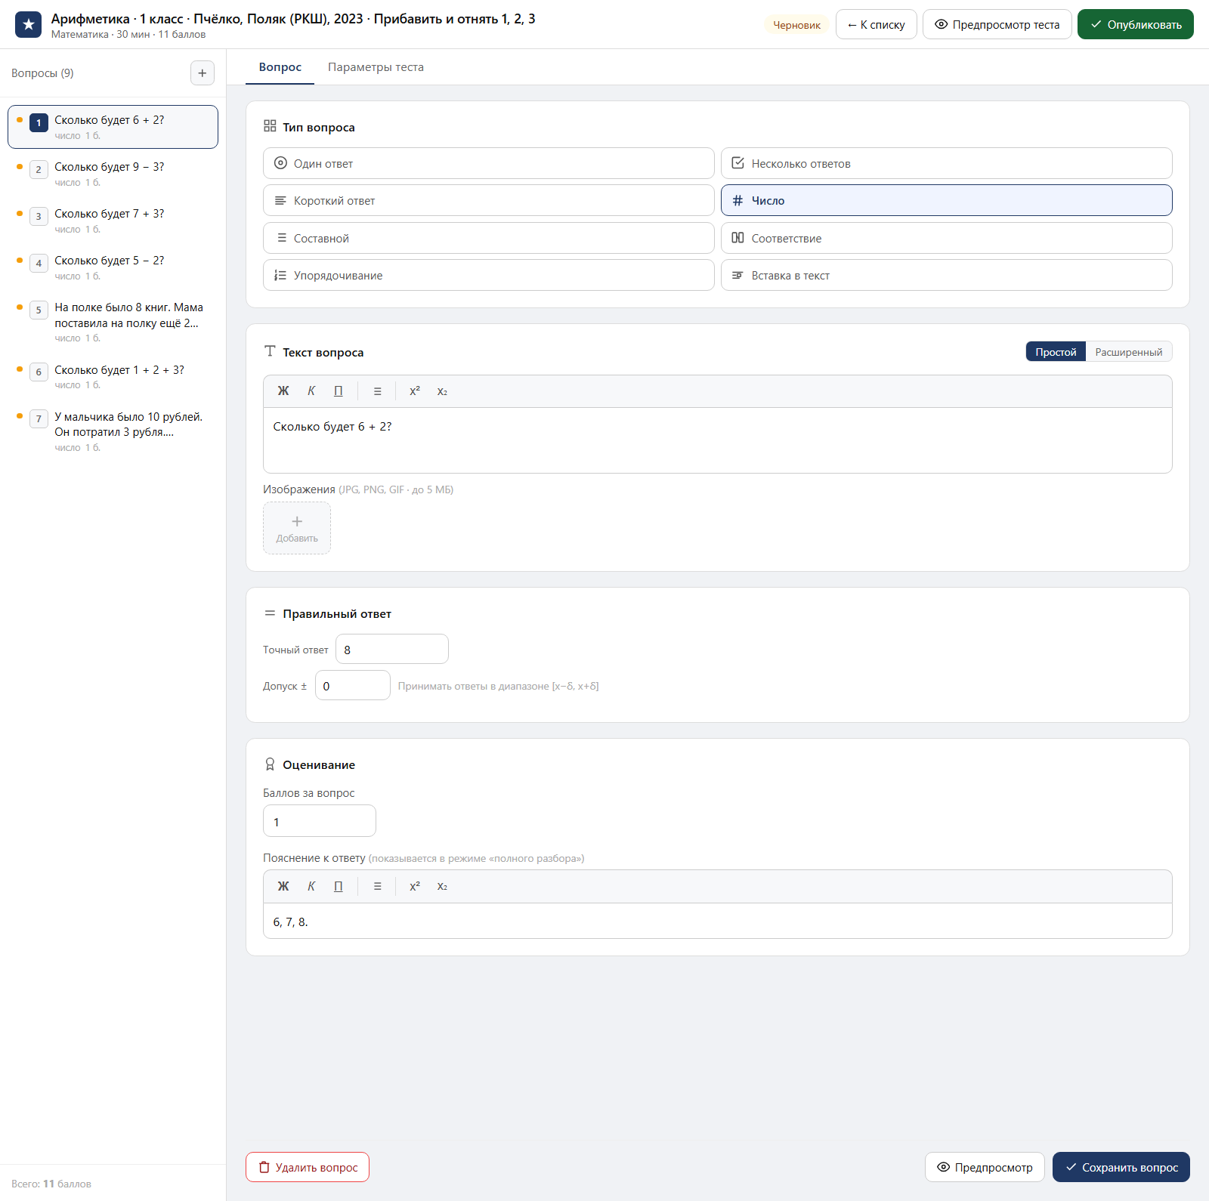Add an image to the question
1209x1201 pixels.
[x=297, y=528]
